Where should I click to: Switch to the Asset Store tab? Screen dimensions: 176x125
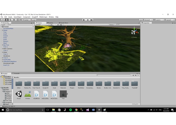coord(63,23)
